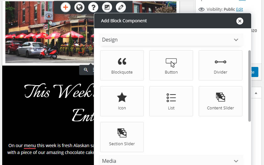Screen dimensions: 264x165
Task: Add a Divider component
Action: [220, 65]
